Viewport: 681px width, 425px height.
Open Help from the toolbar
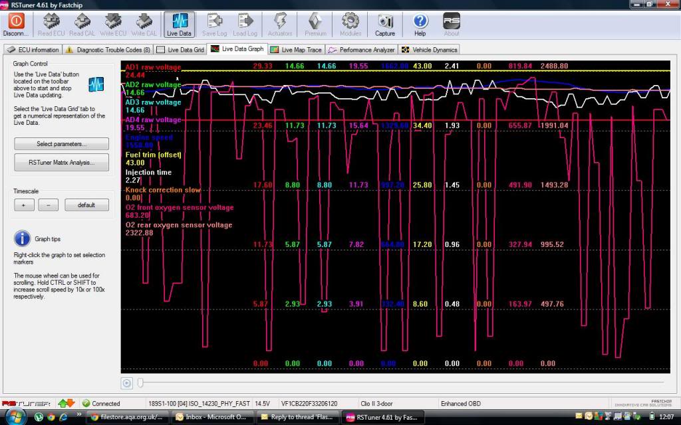click(x=420, y=25)
